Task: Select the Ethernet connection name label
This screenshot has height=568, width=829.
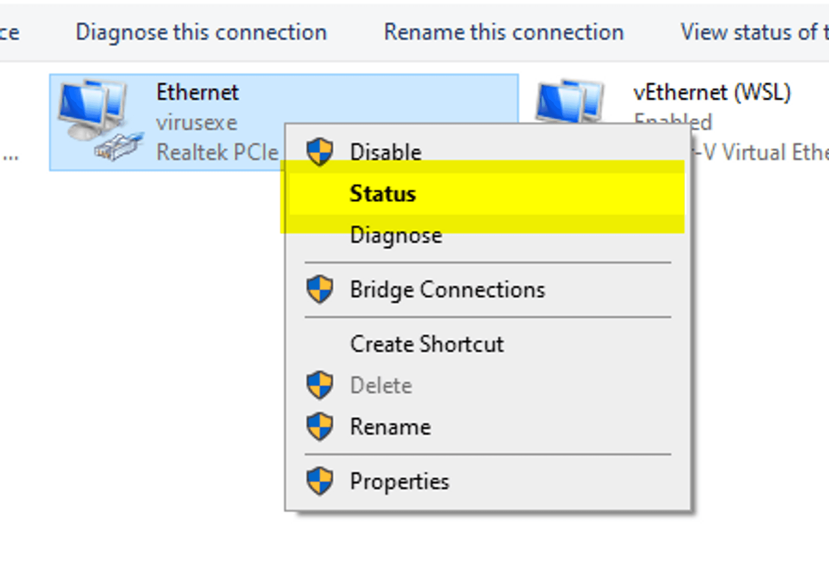Action: tap(197, 92)
